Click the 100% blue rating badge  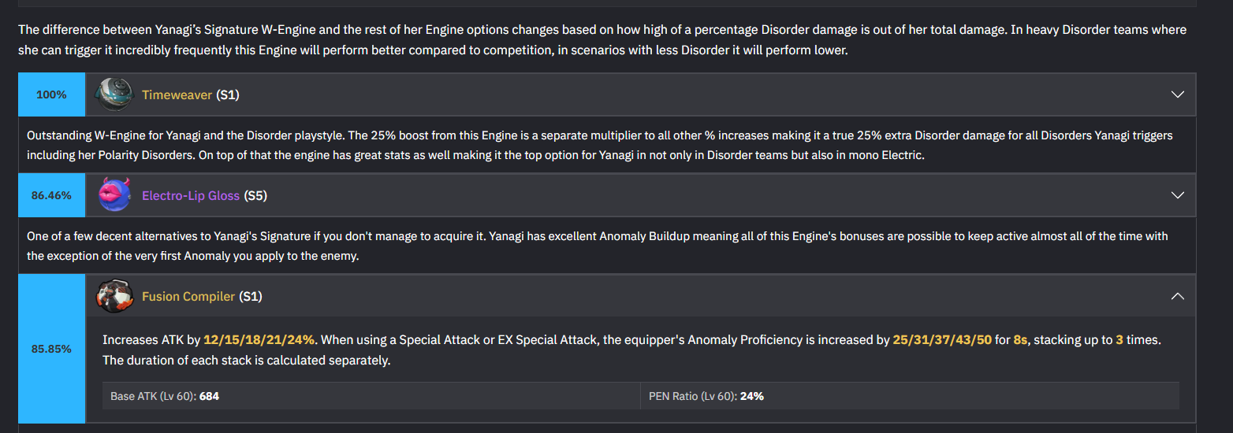pyautogui.click(x=51, y=94)
